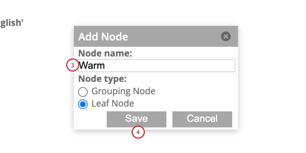This screenshot has height=153, width=306.
Task: Click the "Add Node" dialog title text
Action: [x=103, y=37]
